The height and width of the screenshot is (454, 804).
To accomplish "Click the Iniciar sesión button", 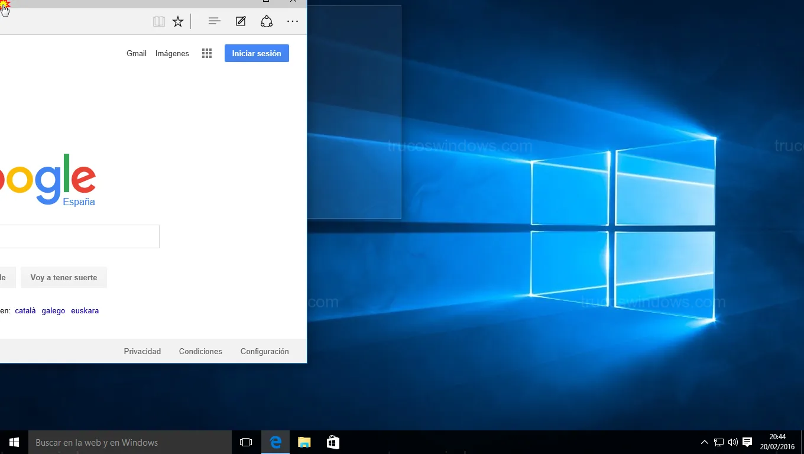I will point(257,53).
